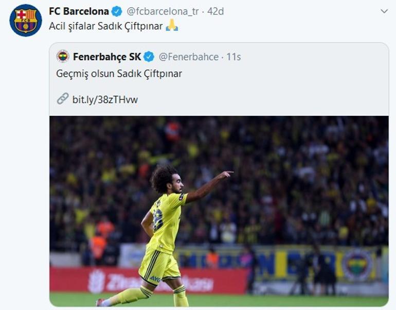Open the FC Barcelona profile avatar

pos(26,20)
